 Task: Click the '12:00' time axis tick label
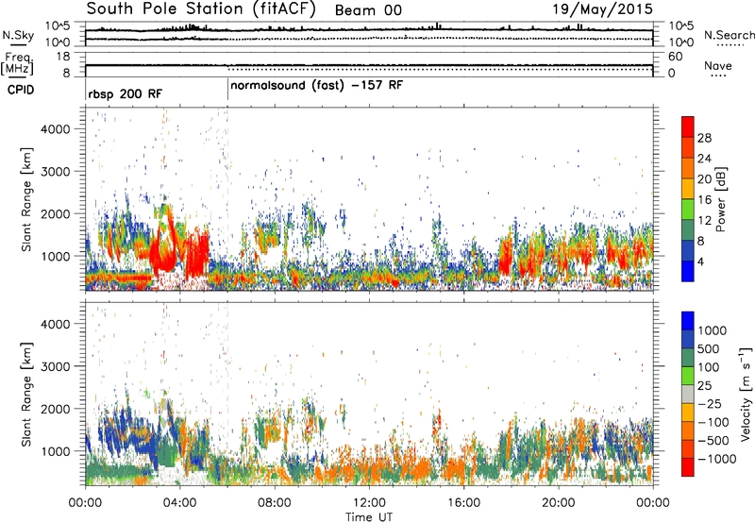pyautogui.click(x=369, y=503)
